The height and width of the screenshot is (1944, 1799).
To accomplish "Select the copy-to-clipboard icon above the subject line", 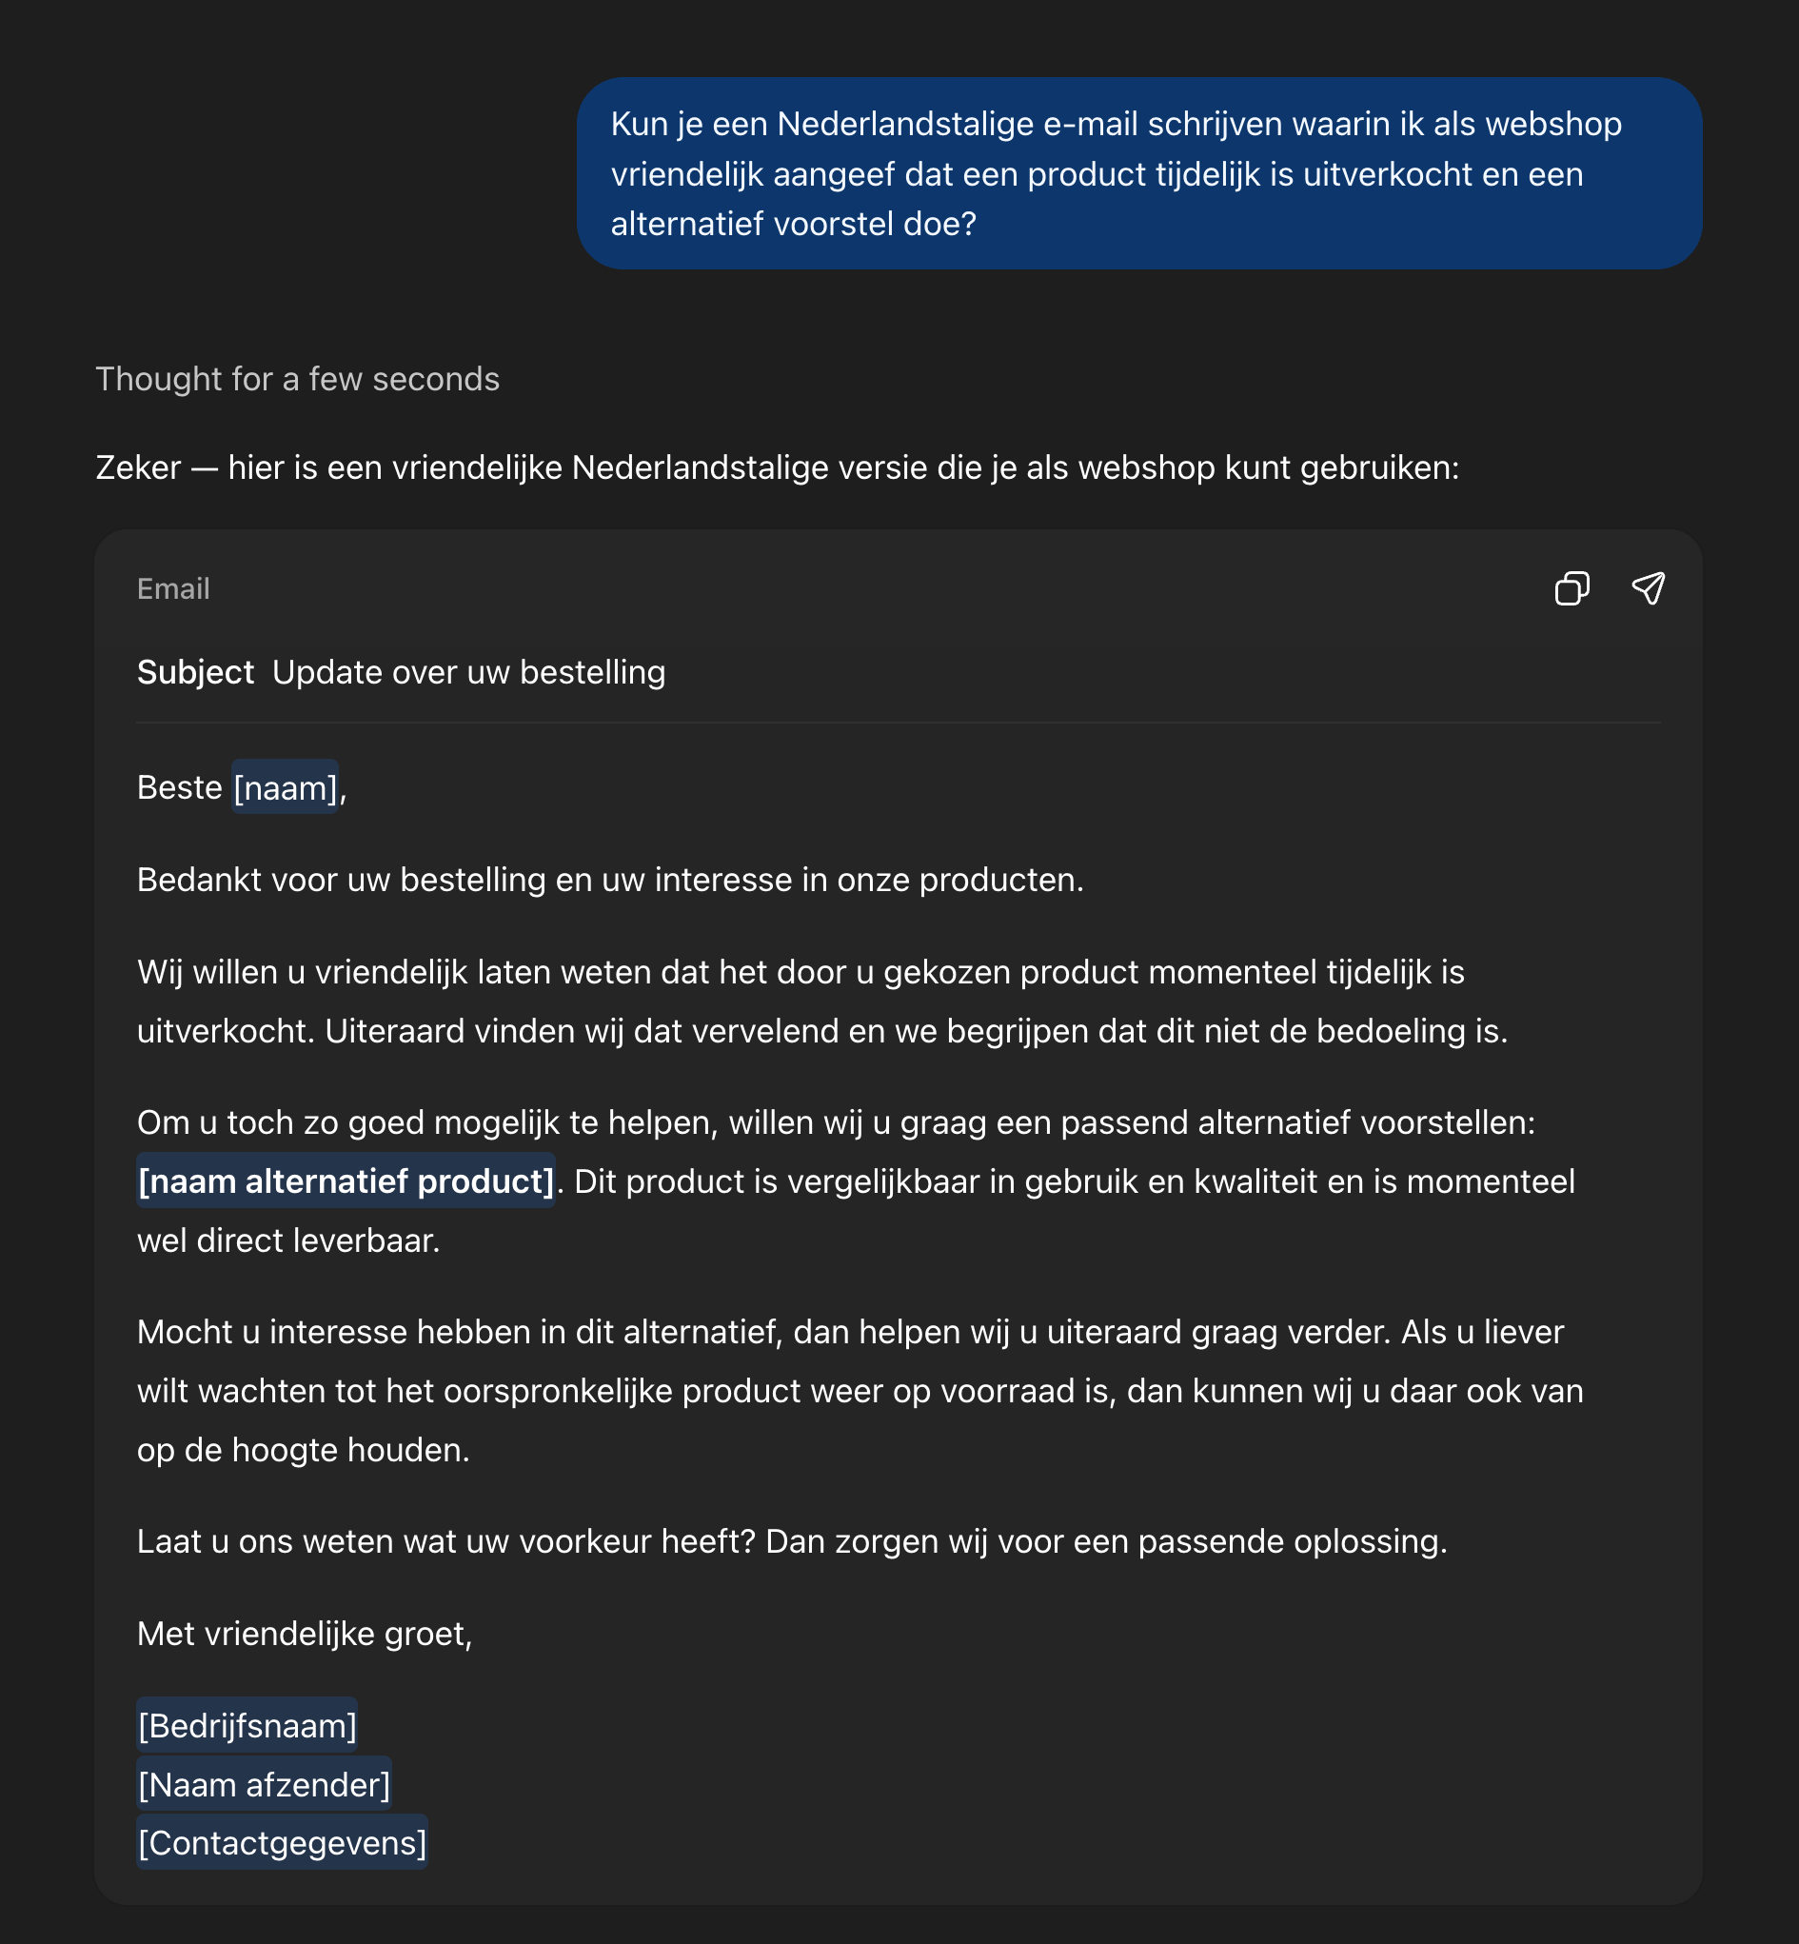I will click(1574, 588).
